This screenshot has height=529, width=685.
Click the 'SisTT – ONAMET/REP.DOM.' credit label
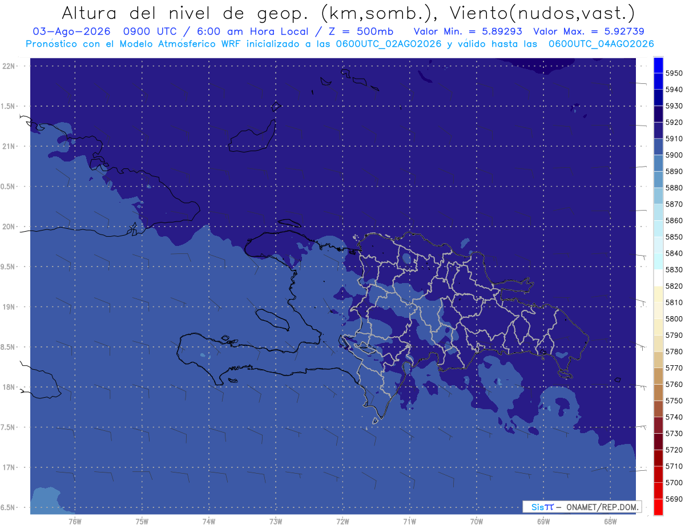[x=582, y=507]
